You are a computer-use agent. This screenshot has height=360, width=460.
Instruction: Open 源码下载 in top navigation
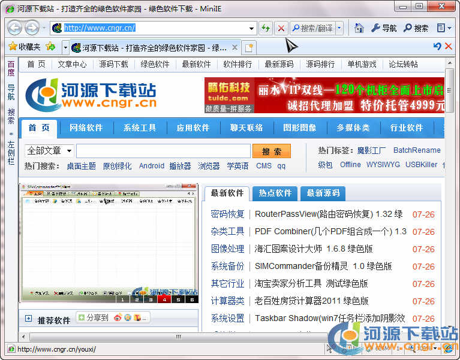[113, 64]
